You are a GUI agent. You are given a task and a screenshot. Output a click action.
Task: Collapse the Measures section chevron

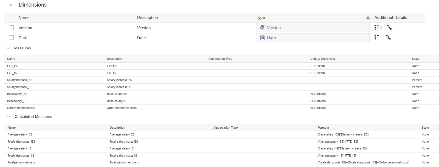(8, 48)
